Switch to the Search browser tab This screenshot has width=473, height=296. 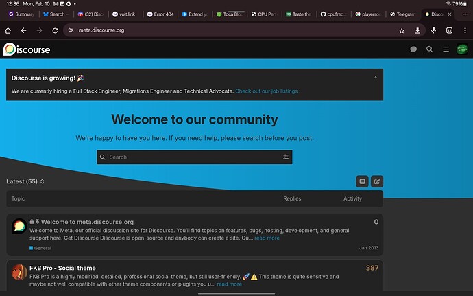pyautogui.click(x=56, y=14)
